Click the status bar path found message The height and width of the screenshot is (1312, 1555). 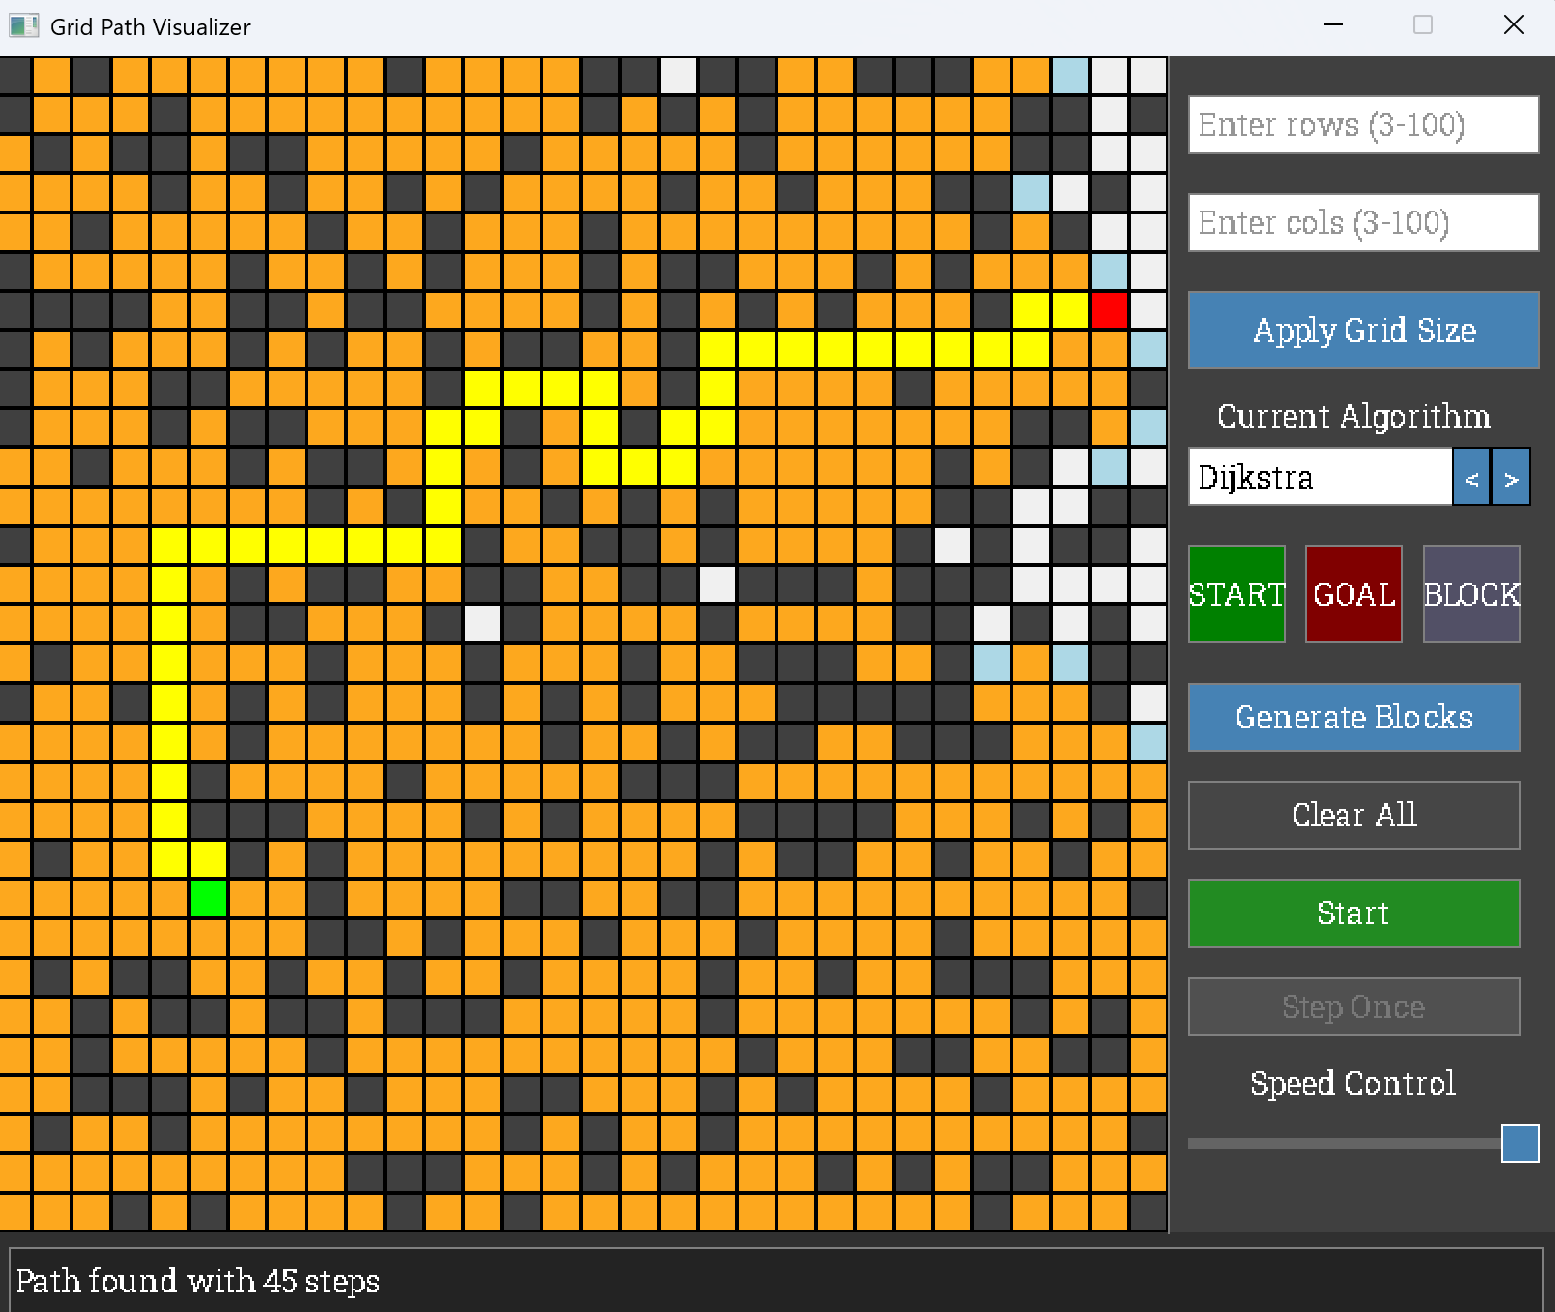[x=198, y=1281]
